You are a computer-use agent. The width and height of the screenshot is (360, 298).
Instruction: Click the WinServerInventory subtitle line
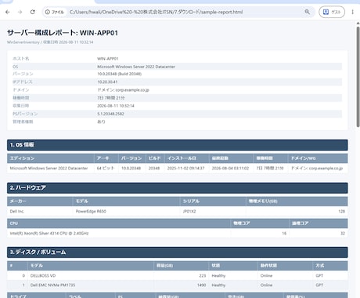[50, 42]
